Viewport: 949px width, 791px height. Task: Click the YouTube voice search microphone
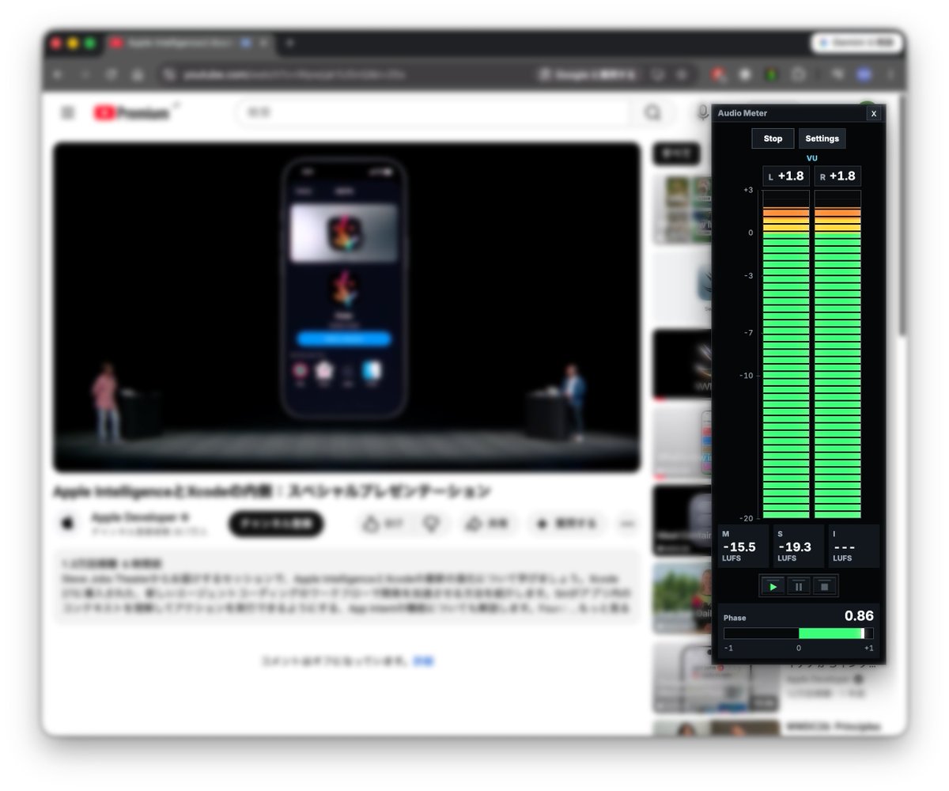click(702, 113)
